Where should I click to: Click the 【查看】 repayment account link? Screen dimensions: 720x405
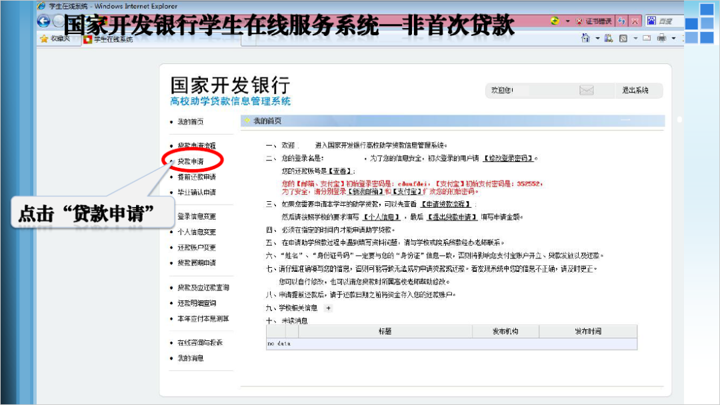340,171
